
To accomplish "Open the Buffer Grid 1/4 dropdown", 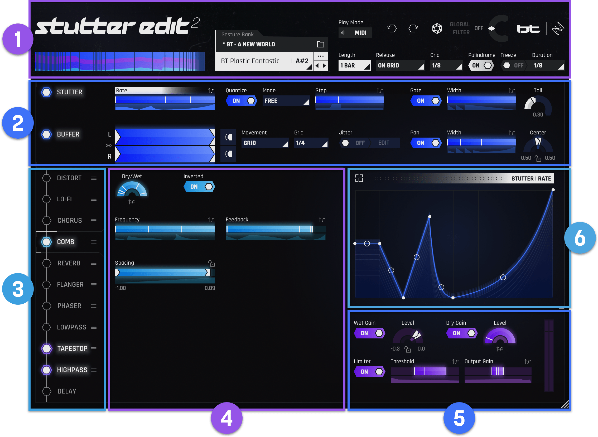I will [311, 143].
